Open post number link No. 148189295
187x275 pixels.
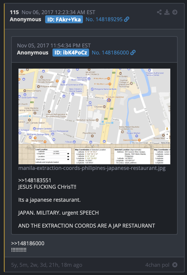(x=104, y=19)
